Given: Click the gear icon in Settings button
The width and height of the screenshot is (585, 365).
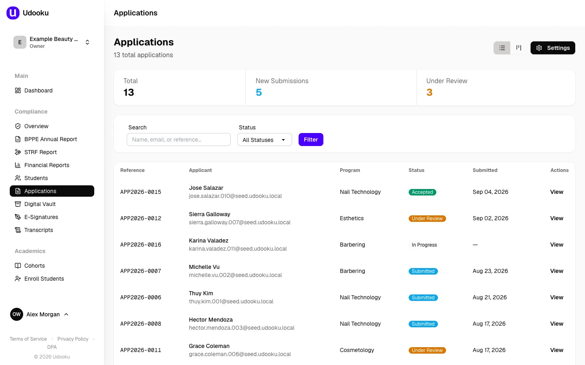Looking at the screenshot, I should pyautogui.click(x=539, y=48).
